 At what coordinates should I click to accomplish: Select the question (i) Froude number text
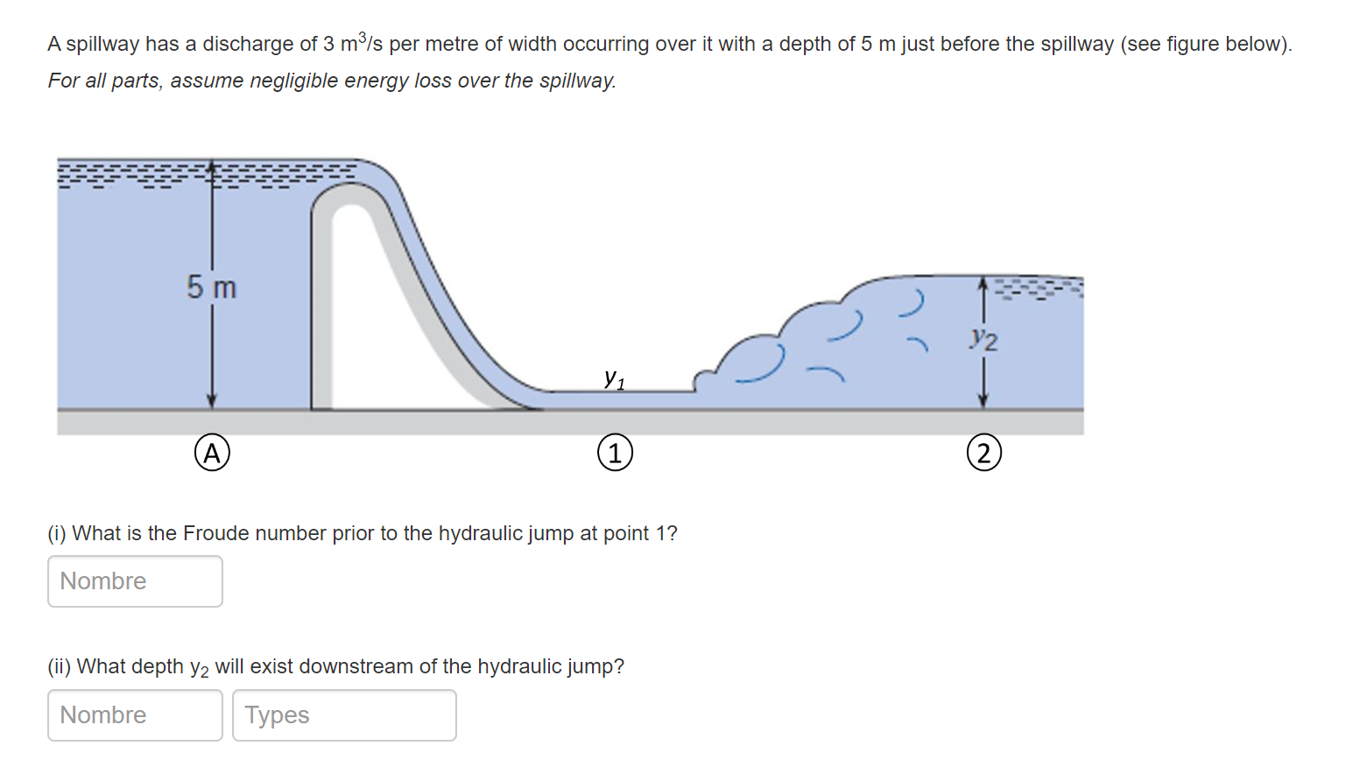tap(362, 532)
